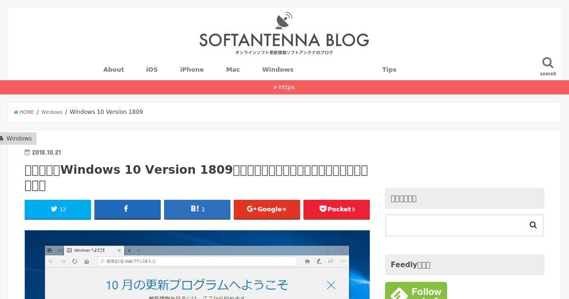Click Windows 10 Version 1809 breadcrumb text

106,112
